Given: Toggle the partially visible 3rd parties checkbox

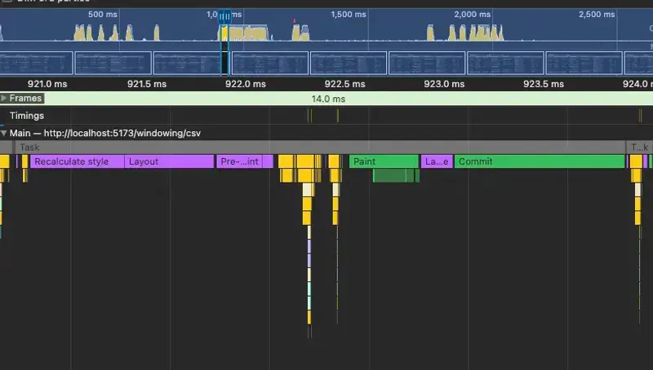Looking at the screenshot, I should [x=8, y=2].
